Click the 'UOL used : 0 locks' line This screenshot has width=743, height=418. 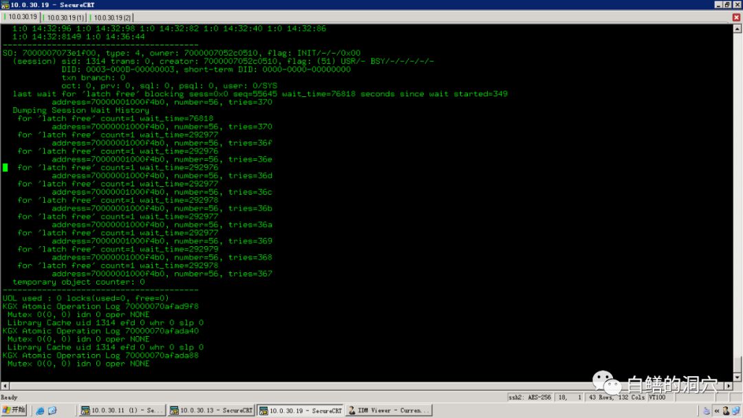coord(86,298)
